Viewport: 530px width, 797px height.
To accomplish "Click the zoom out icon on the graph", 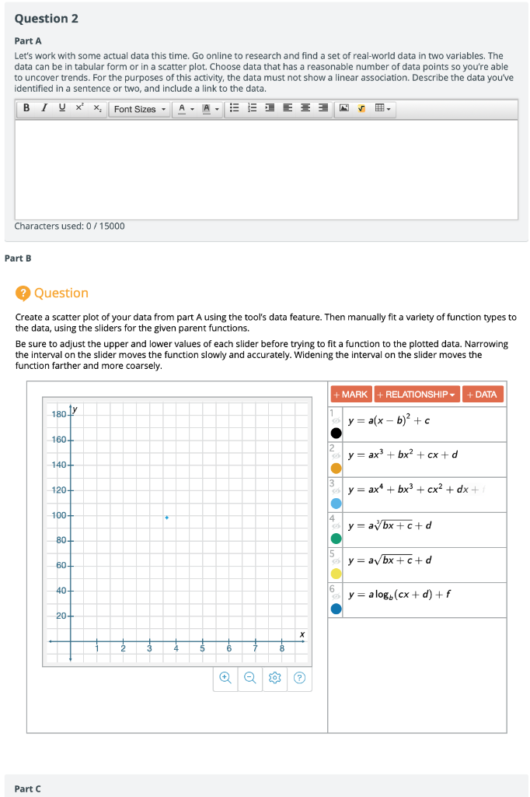I will pos(250,678).
